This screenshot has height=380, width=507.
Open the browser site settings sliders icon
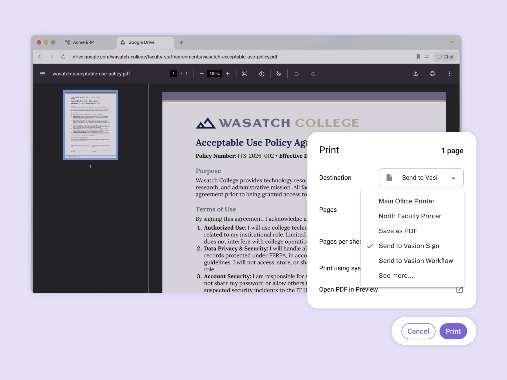tap(427, 57)
